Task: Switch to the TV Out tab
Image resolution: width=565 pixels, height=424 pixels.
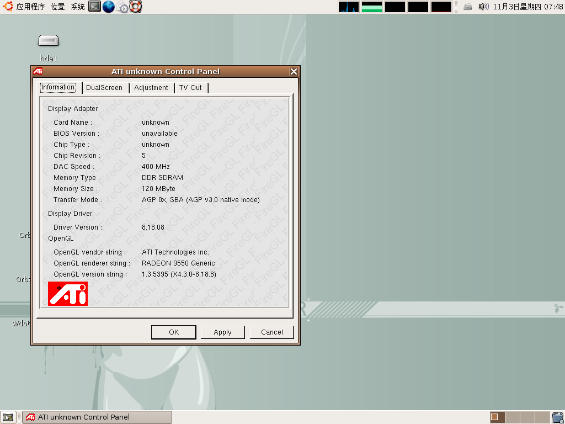Action: click(x=190, y=88)
